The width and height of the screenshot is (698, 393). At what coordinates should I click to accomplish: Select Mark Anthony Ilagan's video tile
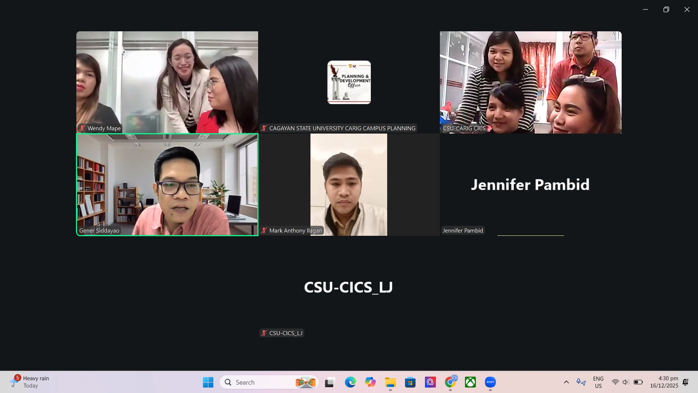(x=349, y=184)
